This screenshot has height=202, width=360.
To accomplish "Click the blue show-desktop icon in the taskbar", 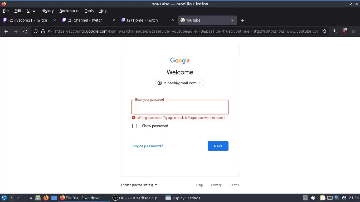I will click(x=54, y=198).
